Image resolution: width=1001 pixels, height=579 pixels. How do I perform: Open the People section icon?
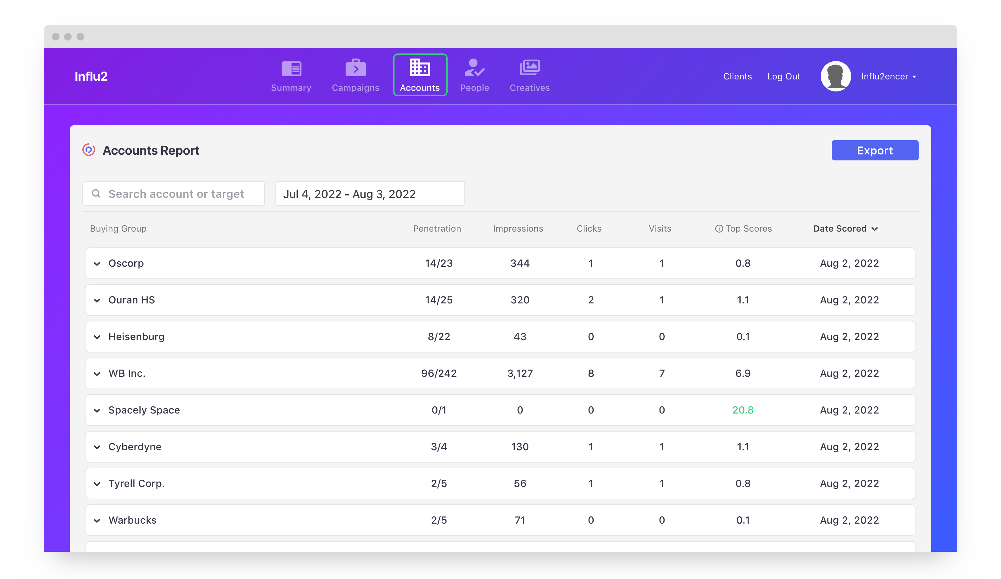tap(474, 68)
